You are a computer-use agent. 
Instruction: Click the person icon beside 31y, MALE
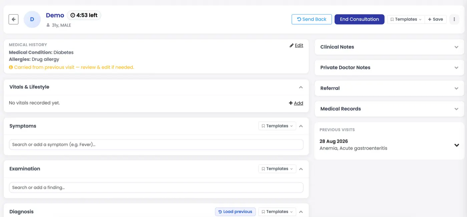point(48,25)
